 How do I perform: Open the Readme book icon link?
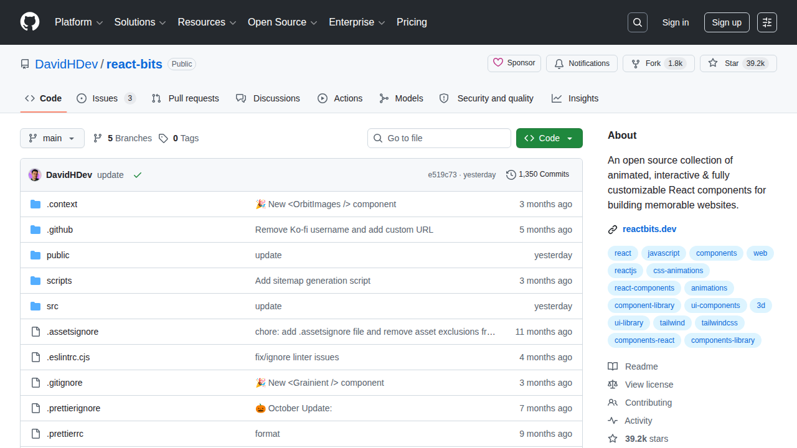633,366
